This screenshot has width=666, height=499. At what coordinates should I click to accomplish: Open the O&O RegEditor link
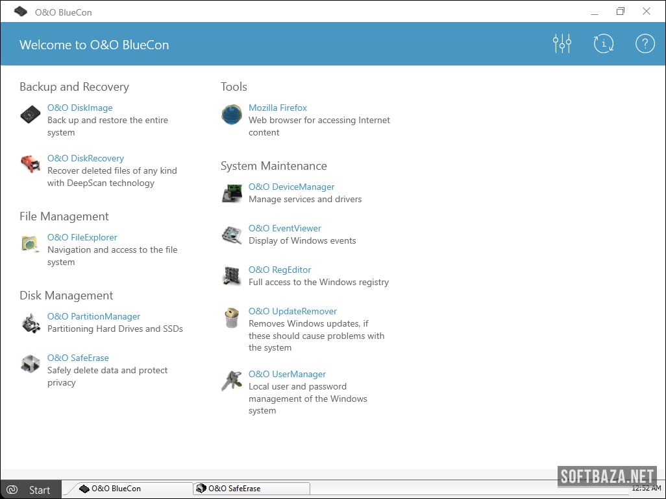[280, 270]
